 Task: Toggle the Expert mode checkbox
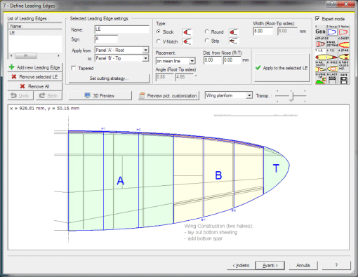[317, 18]
